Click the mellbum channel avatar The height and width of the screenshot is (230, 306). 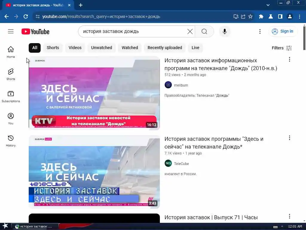tap(168, 85)
